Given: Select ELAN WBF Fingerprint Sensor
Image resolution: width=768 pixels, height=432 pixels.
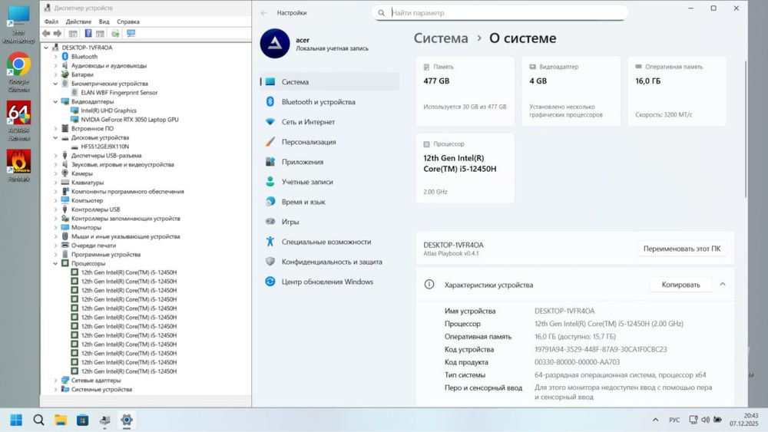Looking at the screenshot, I should 120,93.
